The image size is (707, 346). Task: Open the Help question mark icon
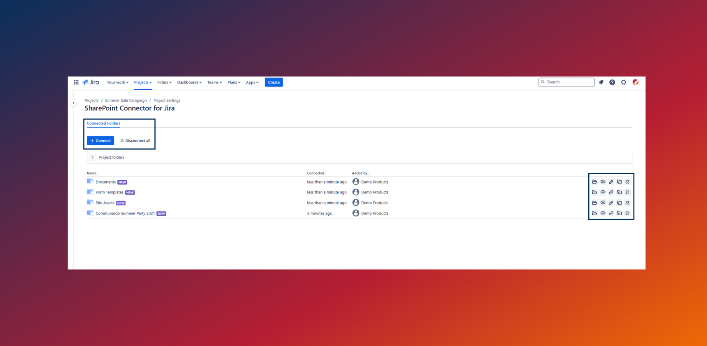[612, 82]
